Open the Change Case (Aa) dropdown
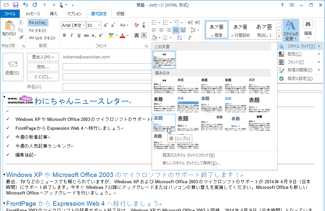 (x=124, y=25)
